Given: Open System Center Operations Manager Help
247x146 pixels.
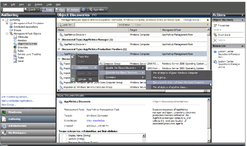Looking at the screenshot, I should pos(229,54).
